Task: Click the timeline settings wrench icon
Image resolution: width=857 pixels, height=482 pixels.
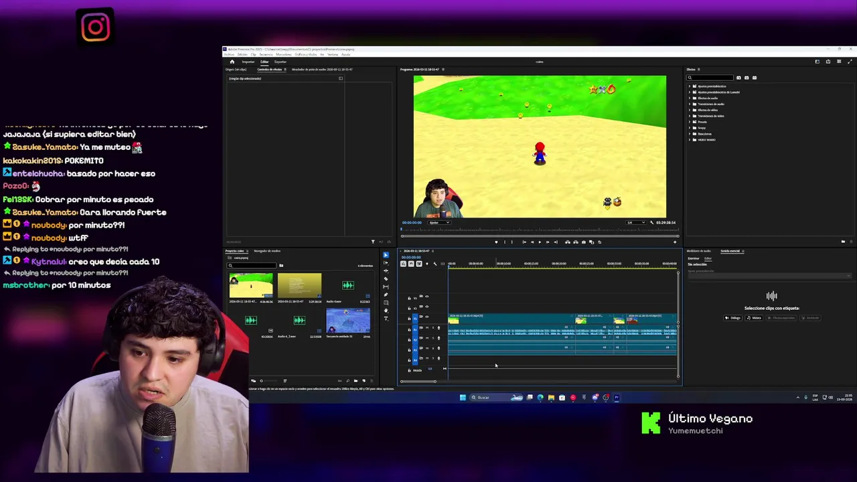Action: pos(435,264)
